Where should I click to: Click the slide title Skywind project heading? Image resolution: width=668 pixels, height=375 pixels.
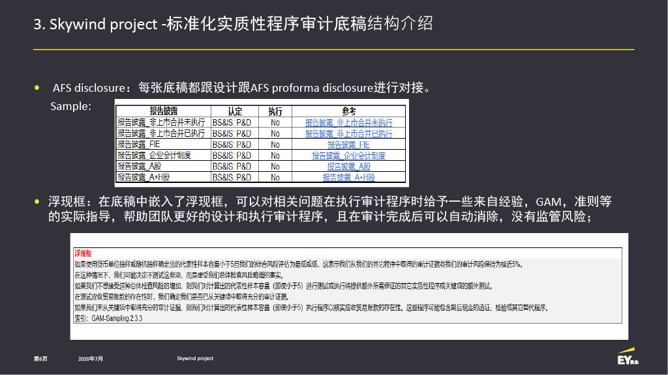233,24
